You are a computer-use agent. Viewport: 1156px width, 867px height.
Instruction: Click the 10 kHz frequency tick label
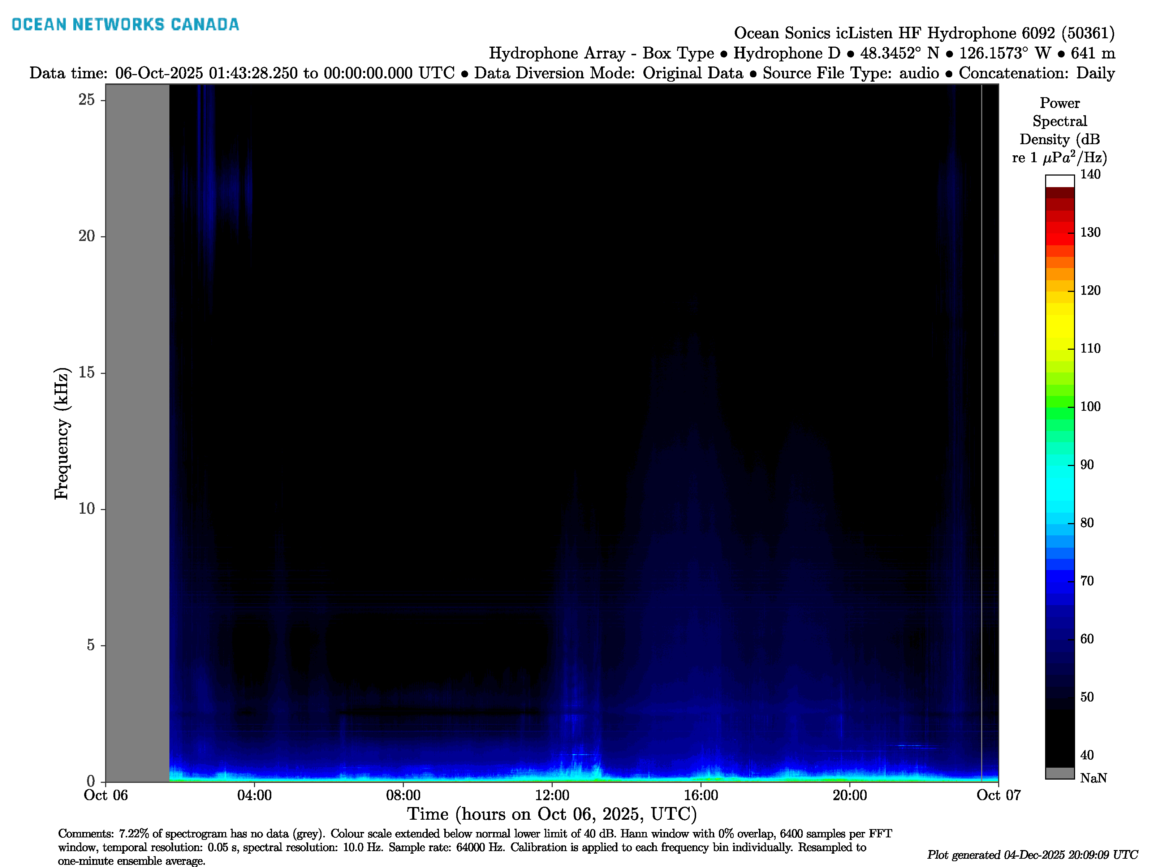coord(87,509)
